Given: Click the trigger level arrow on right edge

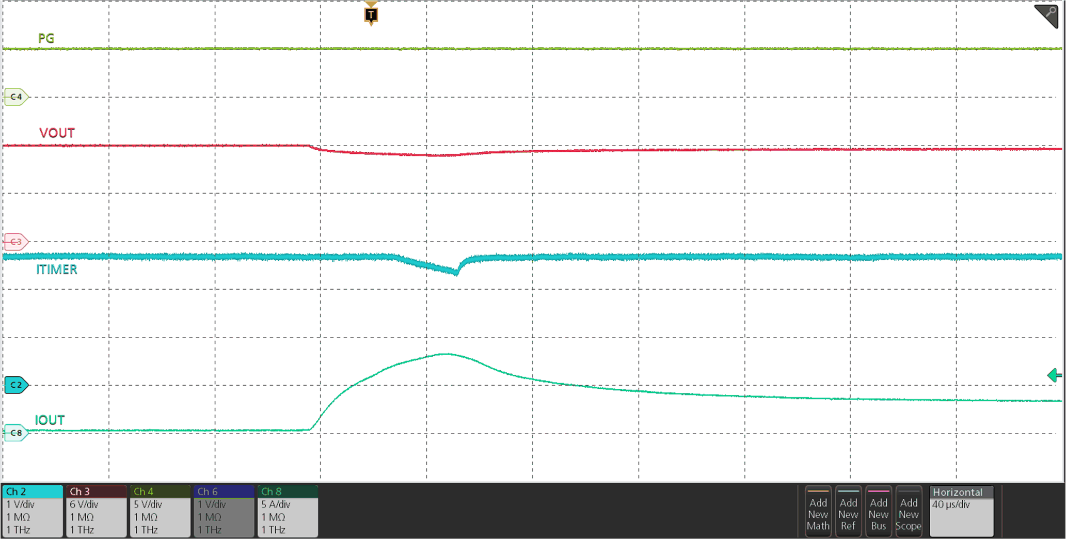Looking at the screenshot, I should coord(1054,375).
